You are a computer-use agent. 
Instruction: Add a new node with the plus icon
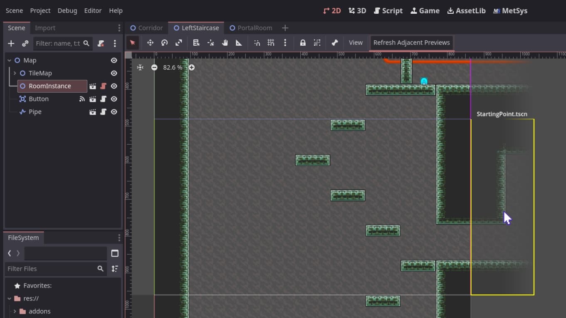[11, 43]
